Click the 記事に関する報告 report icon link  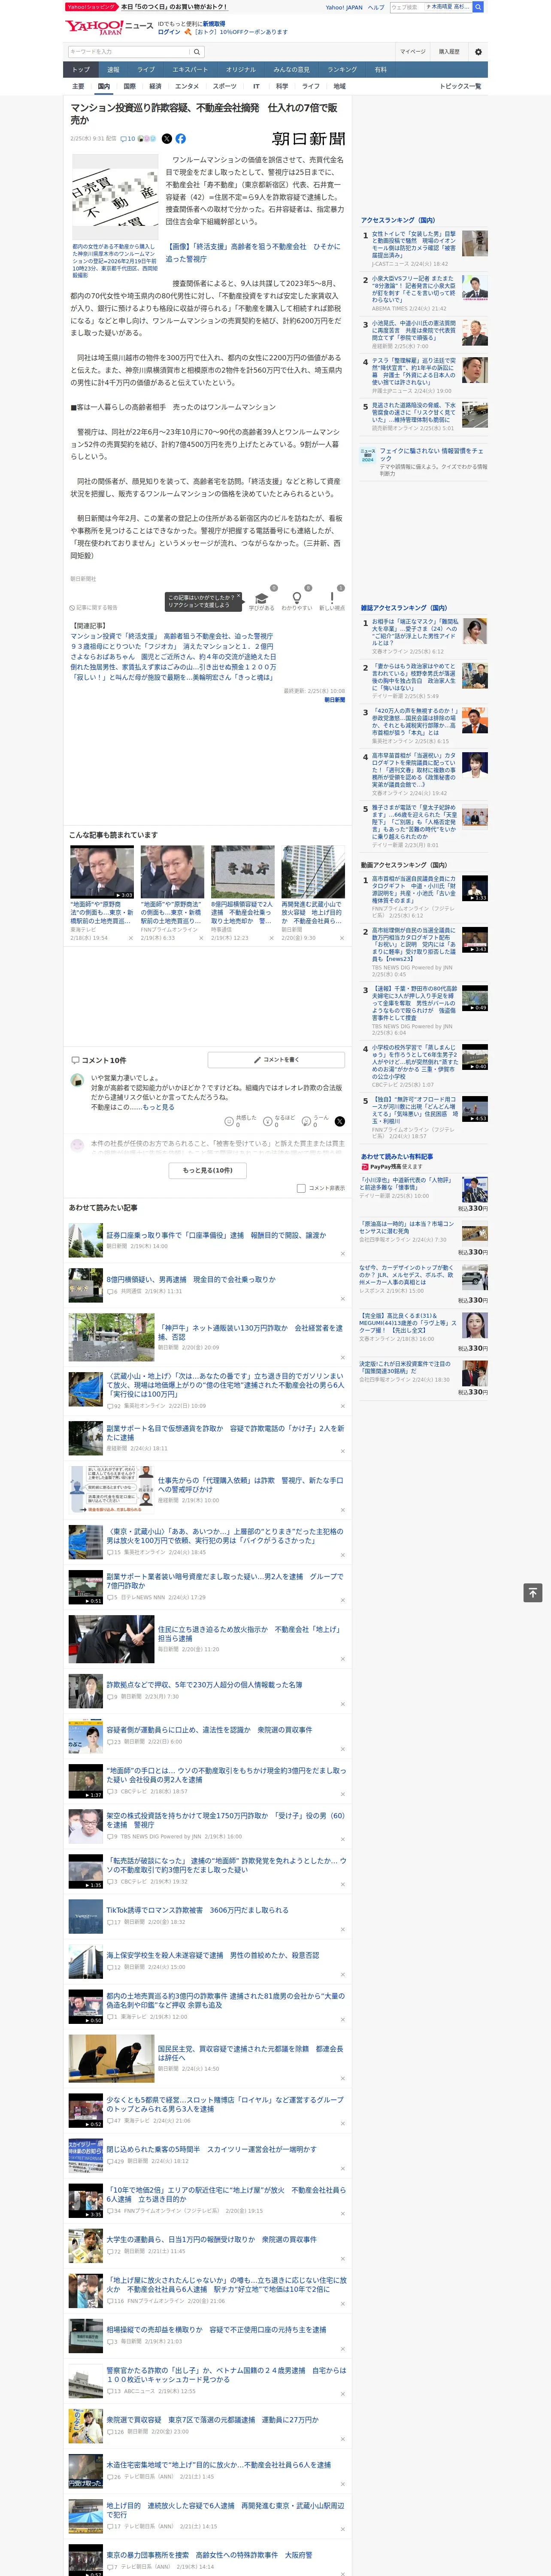[x=94, y=607]
